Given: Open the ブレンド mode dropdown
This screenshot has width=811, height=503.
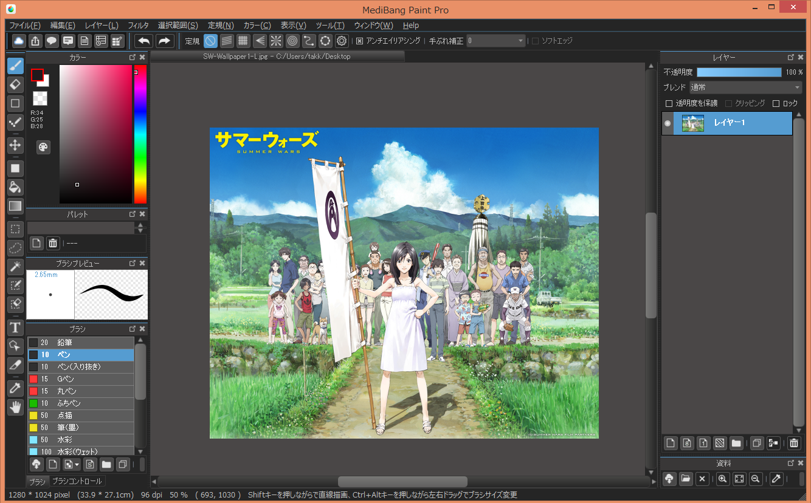Looking at the screenshot, I should pyautogui.click(x=746, y=87).
